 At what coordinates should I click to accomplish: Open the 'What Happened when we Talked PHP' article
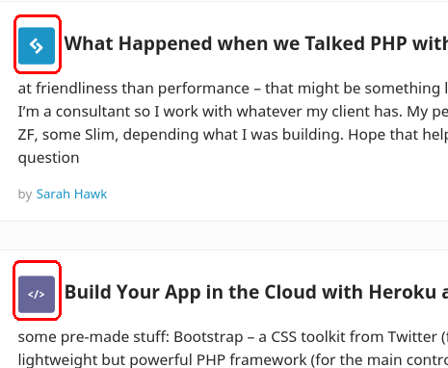tap(256, 44)
